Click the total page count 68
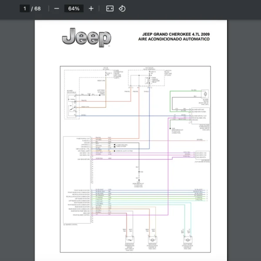Image resolution: width=261 pixels, height=261 pixels. 38,9
